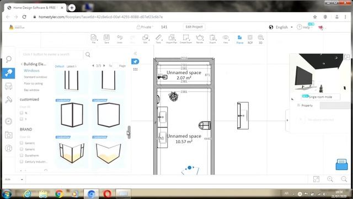Click Single room mode button
This screenshot has height=199, width=353.
click(x=320, y=97)
